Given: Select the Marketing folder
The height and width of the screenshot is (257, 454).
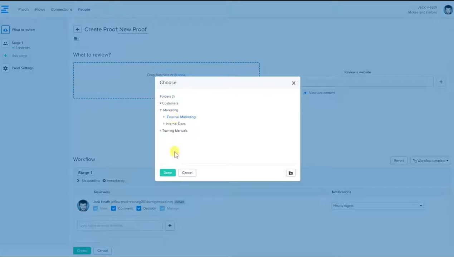Looking at the screenshot, I should pos(170,110).
